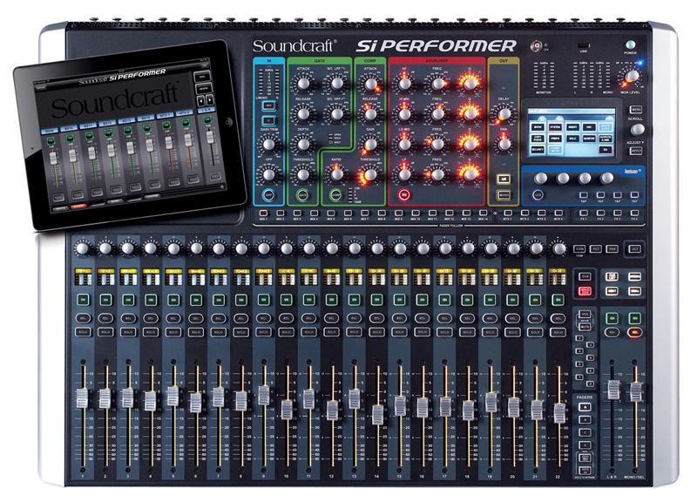
Task: Open MONITOR on the console touchscreen
Action: [x=590, y=139]
